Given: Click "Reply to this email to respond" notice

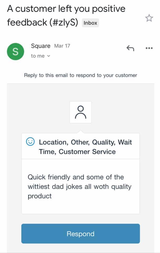Looking at the screenshot, I should coord(81,75).
